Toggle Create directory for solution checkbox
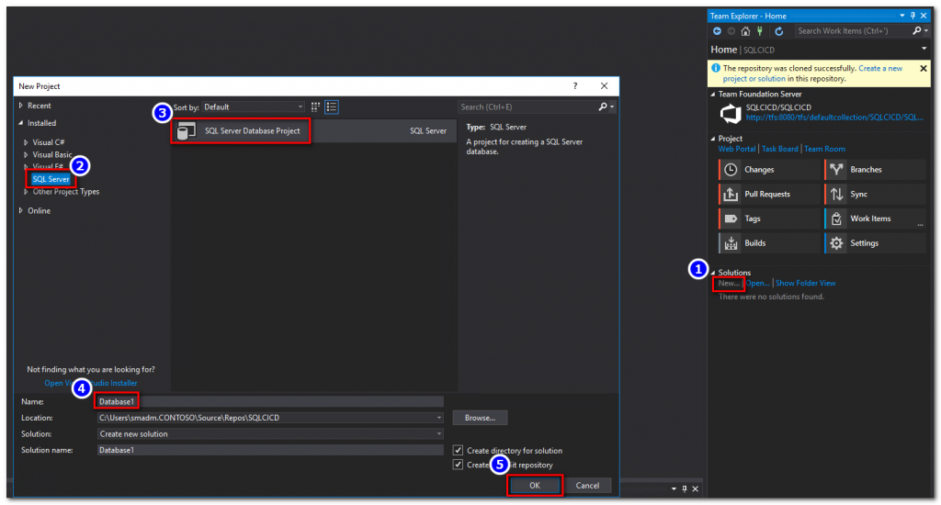941x505 pixels. [x=458, y=451]
